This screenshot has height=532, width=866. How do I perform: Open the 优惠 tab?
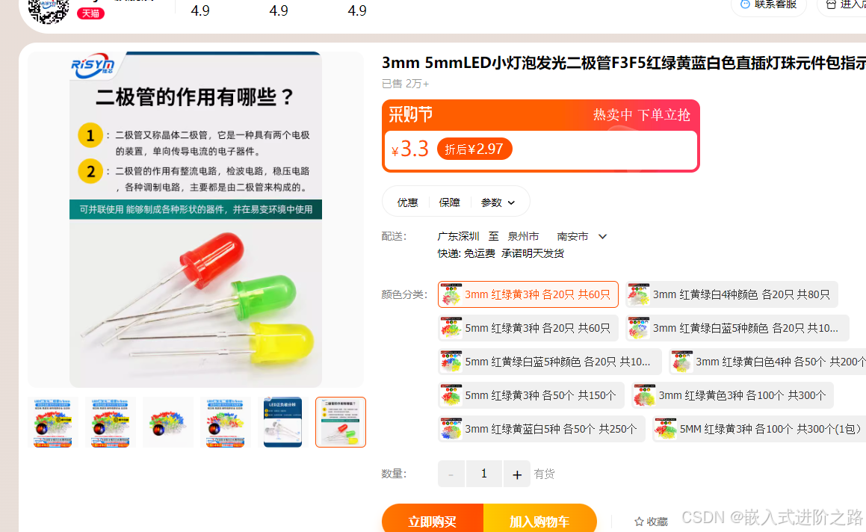407,202
